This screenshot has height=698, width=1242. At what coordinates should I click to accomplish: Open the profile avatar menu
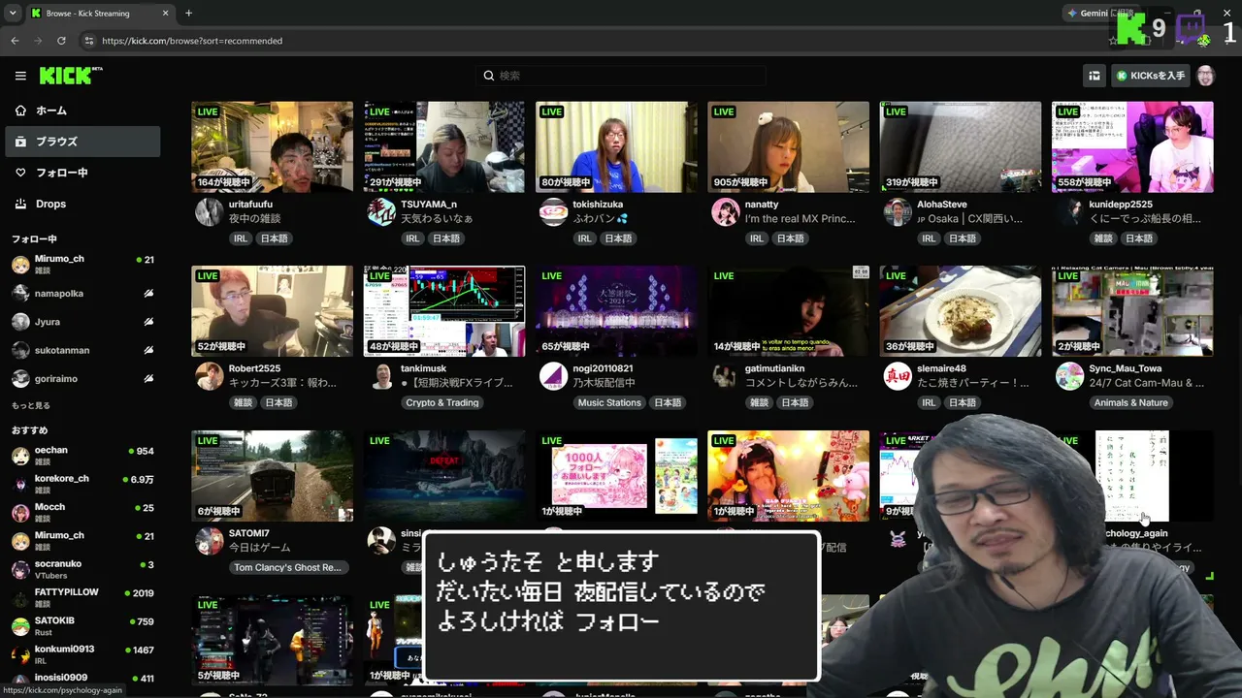click(x=1206, y=76)
